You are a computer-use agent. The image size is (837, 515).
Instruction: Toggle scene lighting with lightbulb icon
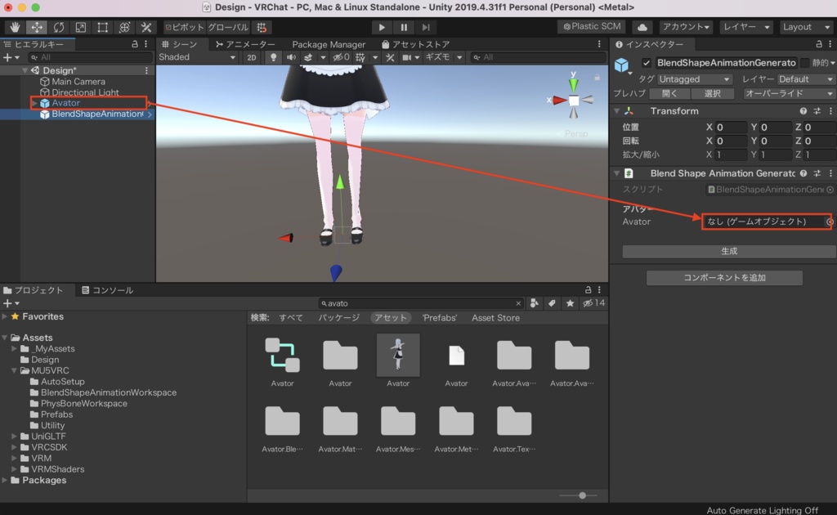pos(273,57)
